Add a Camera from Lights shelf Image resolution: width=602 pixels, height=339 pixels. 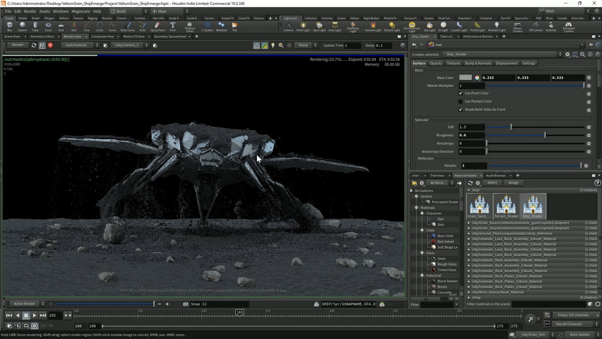(288, 26)
